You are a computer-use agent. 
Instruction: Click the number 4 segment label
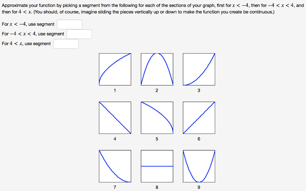click(115, 139)
